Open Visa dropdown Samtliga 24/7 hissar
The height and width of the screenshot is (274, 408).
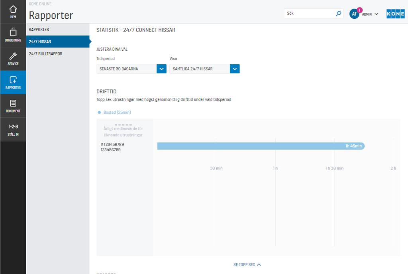tap(204, 69)
